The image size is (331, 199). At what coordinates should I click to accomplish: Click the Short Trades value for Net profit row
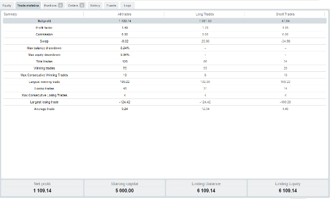coord(285,21)
